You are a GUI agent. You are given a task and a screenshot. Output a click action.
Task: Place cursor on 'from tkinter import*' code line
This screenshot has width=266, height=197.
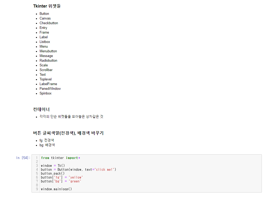click(x=60, y=158)
